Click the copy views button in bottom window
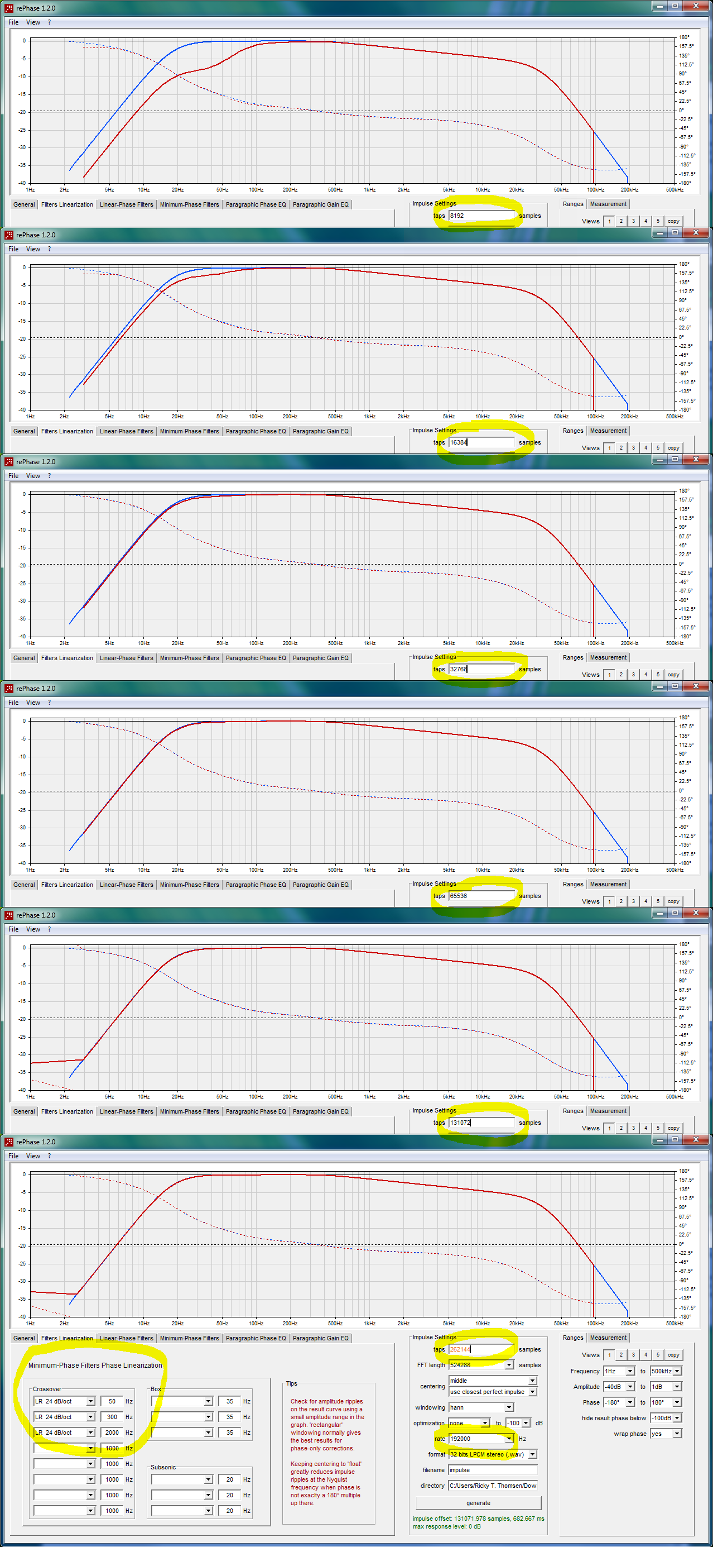Viewport: 713px width, 1547px height. point(673,1355)
